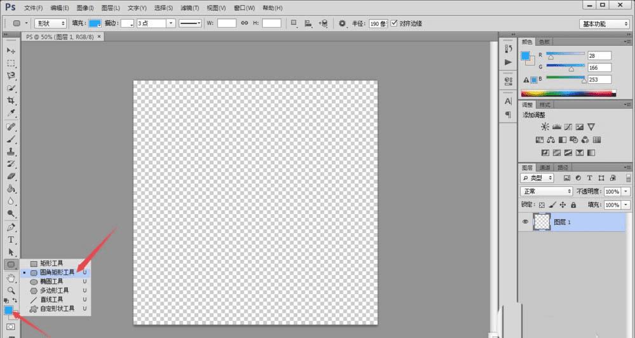This screenshot has width=635, height=338.
Task: Select the Paint Bucket tool
Action: 11,189
